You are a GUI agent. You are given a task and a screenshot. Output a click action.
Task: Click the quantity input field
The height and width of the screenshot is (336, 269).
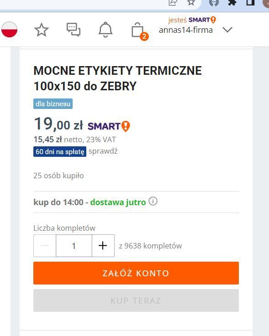(x=74, y=246)
